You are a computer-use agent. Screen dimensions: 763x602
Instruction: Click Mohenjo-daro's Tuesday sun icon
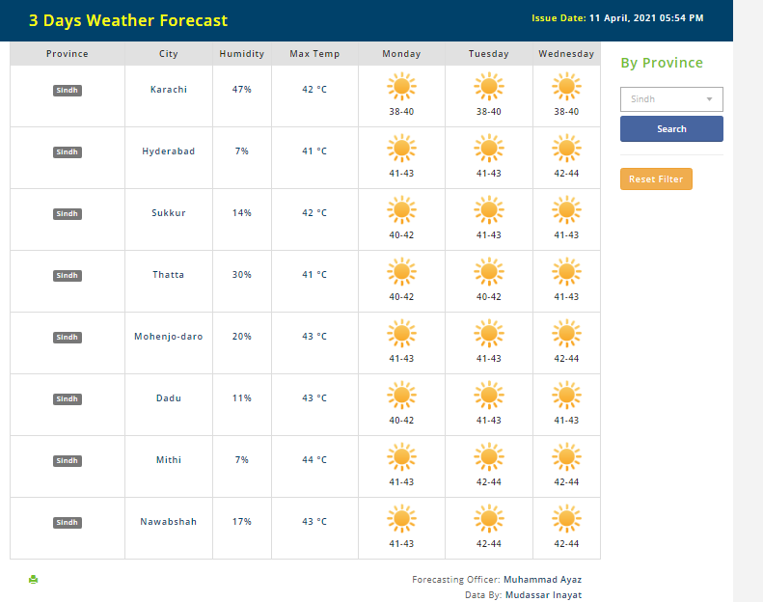pos(488,334)
